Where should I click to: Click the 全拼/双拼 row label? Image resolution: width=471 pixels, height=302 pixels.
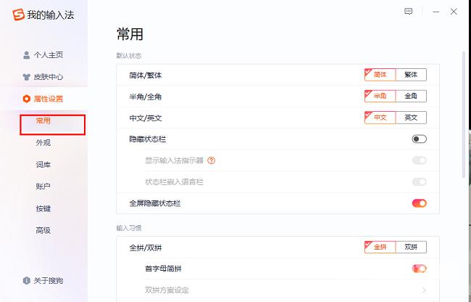coord(146,248)
